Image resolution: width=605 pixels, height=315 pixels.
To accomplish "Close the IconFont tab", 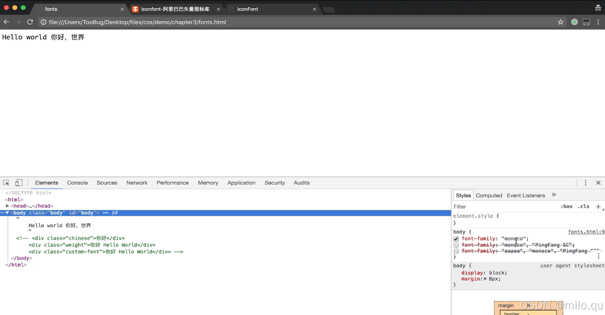I will (x=314, y=9).
